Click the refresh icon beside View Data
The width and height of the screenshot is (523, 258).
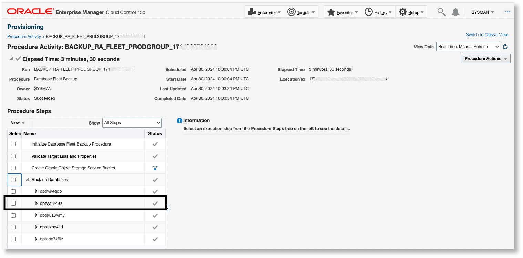[x=505, y=46]
